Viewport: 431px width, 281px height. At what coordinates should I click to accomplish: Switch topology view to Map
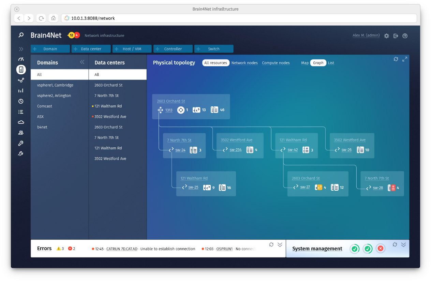(x=304, y=63)
